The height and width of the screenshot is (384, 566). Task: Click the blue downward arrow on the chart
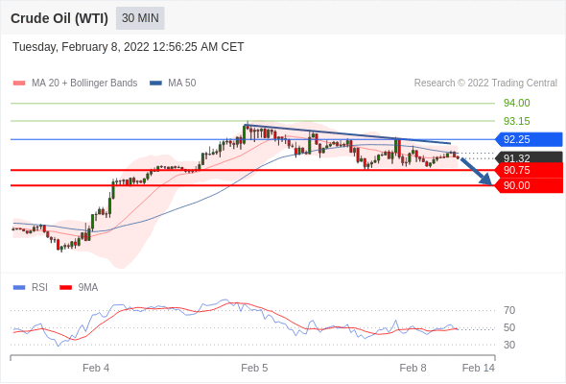click(477, 172)
